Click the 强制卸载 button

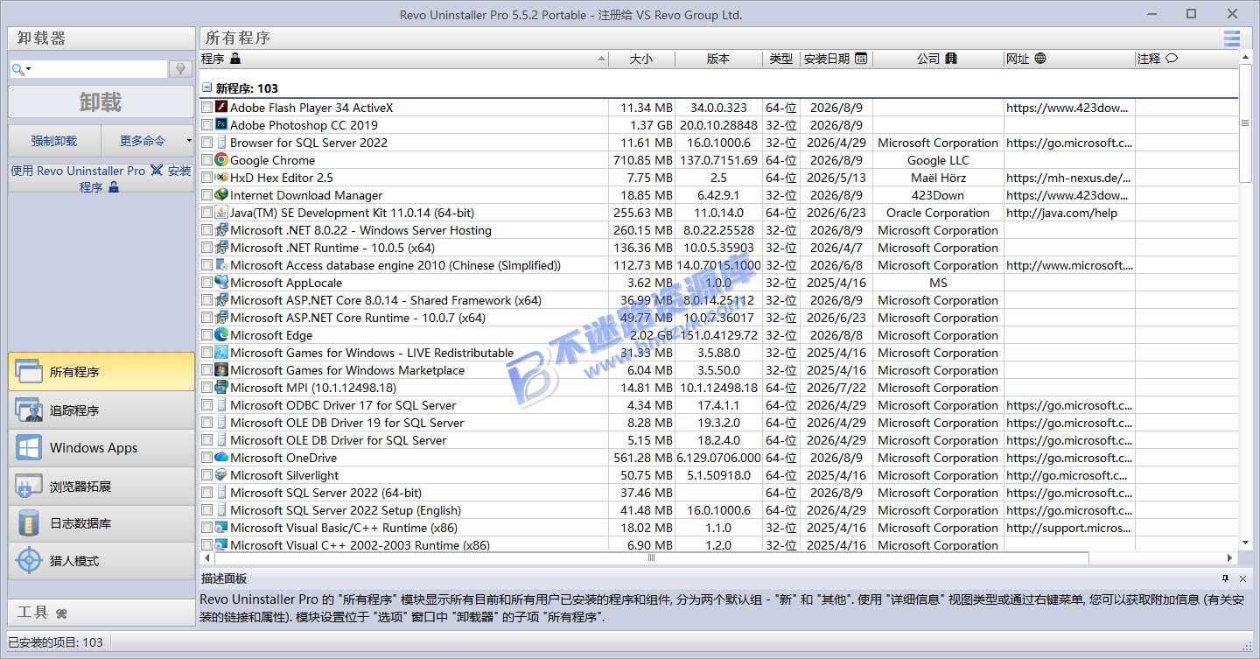pyautogui.click(x=54, y=140)
